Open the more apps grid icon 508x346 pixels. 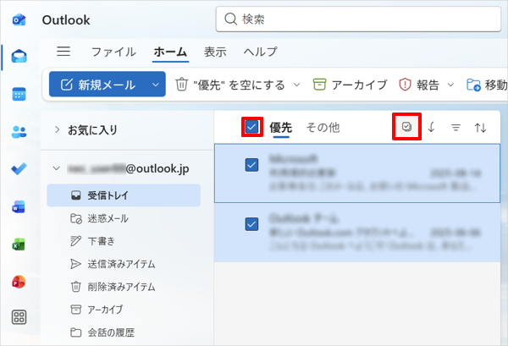click(19, 317)
